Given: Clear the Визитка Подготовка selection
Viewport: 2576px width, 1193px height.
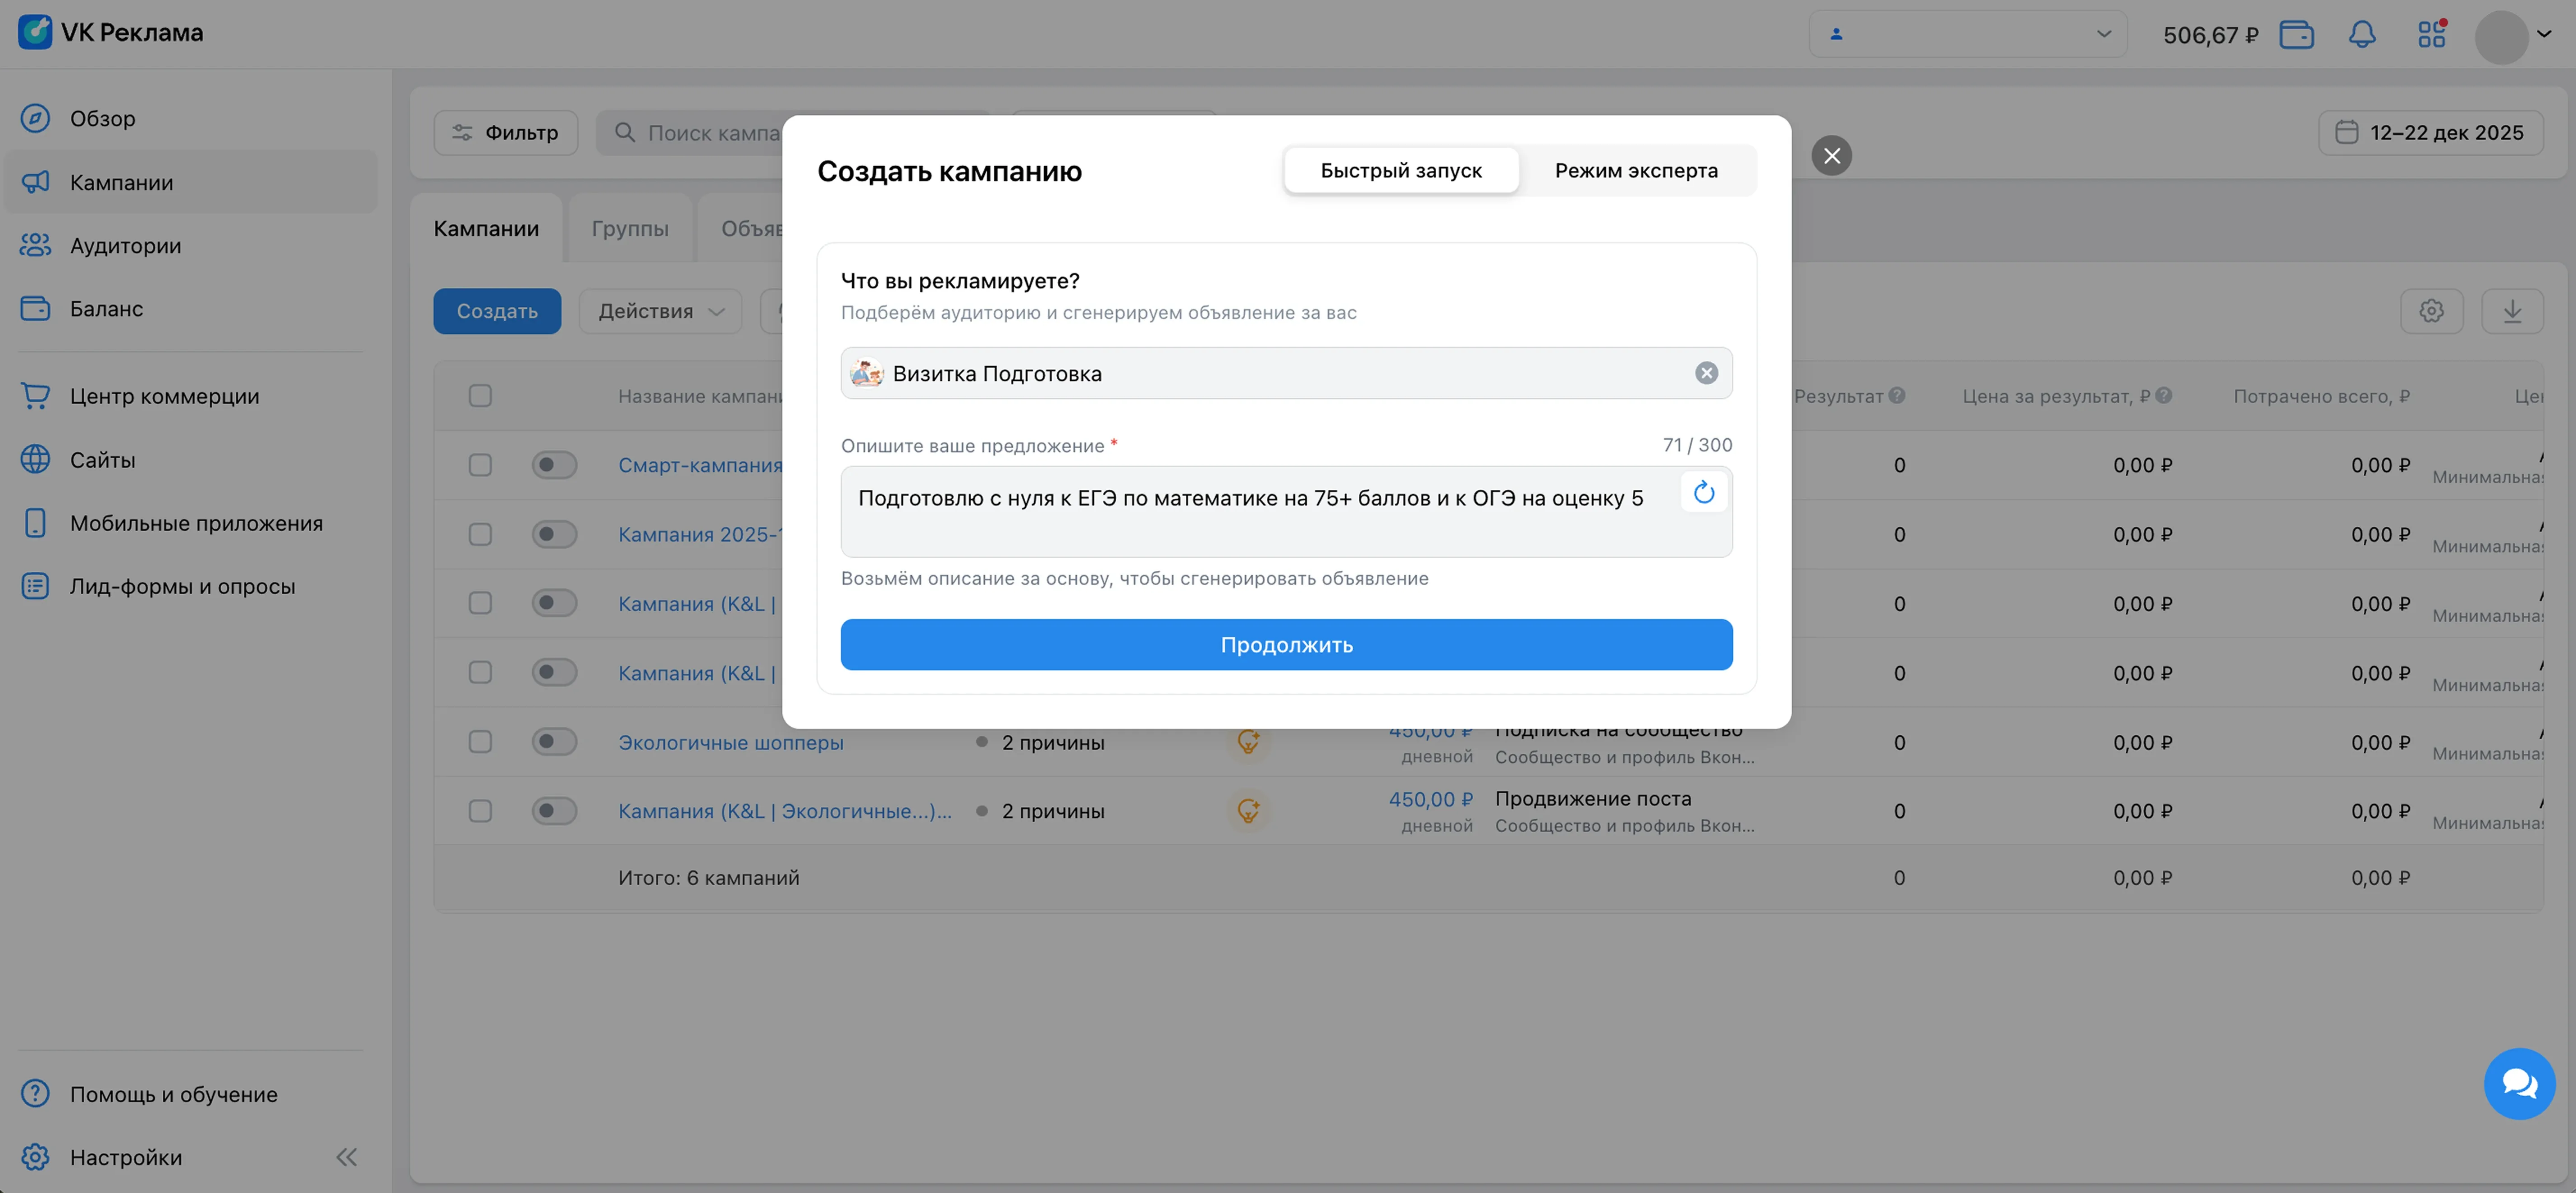Looking at the screenshot, I should [1707, 372].
